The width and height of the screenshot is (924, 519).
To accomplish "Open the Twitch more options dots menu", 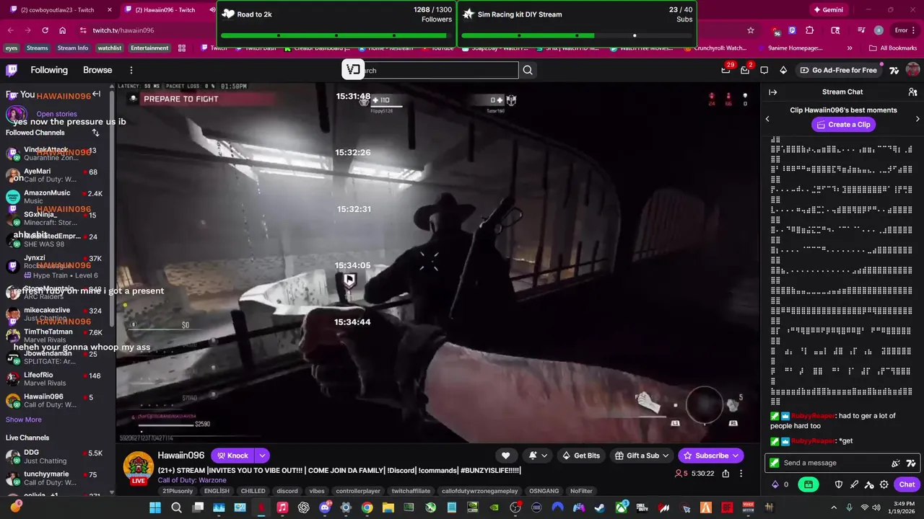I will (131, 70).
